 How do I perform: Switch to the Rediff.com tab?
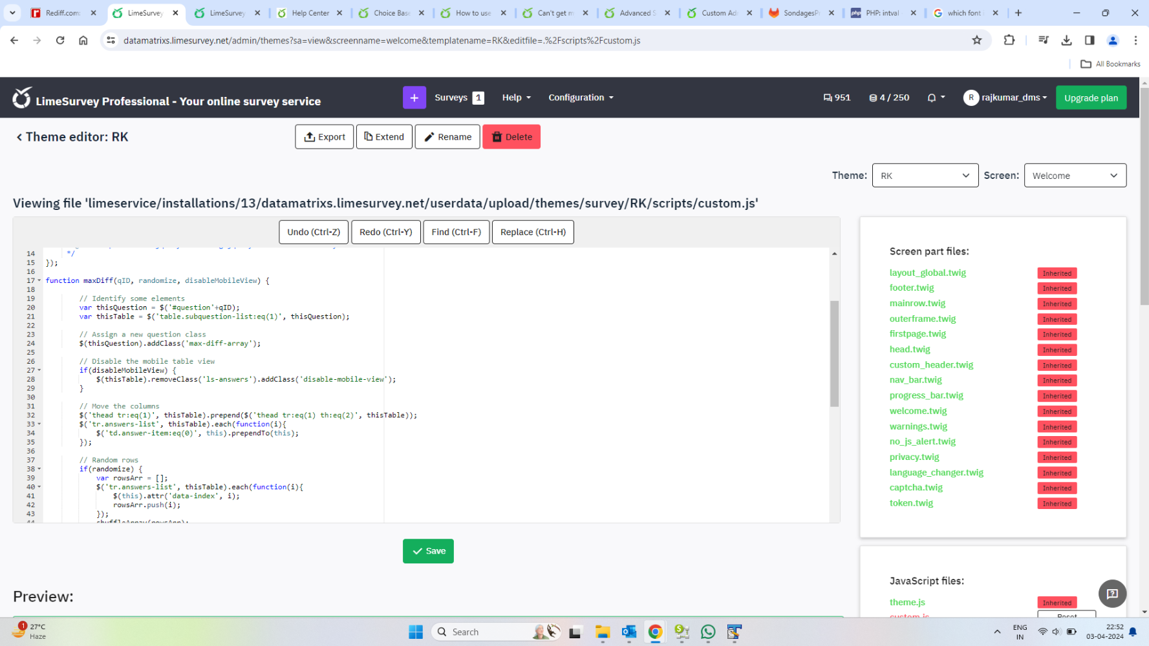(x=63, y=13)
